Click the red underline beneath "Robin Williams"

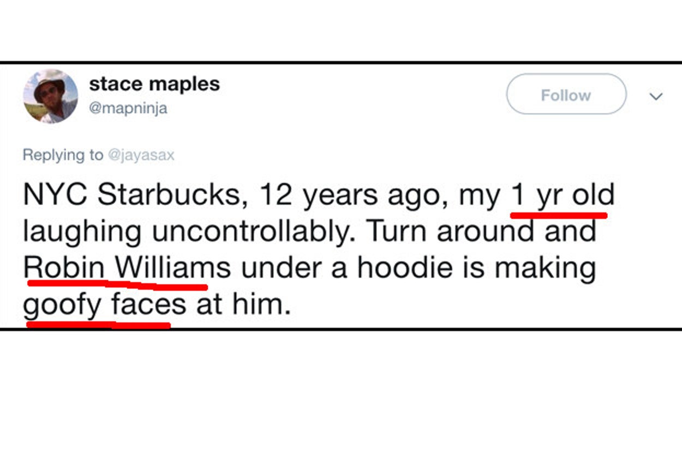click(x=117, y=284)
